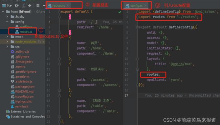
Task: Expand the src folder
Action: click(7, 47)
